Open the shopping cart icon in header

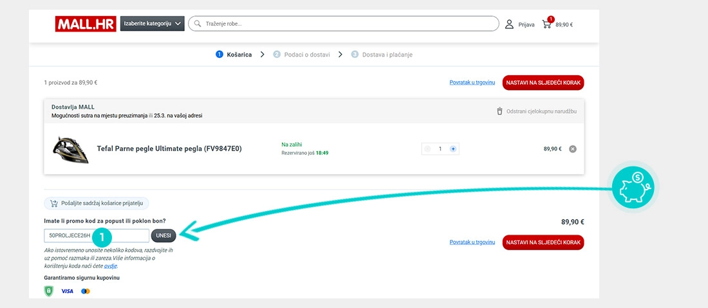547,24
